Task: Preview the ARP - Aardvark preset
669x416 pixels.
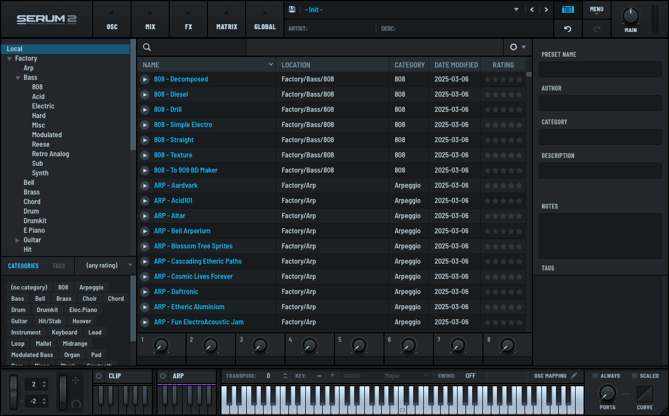Action: point(145,186)
